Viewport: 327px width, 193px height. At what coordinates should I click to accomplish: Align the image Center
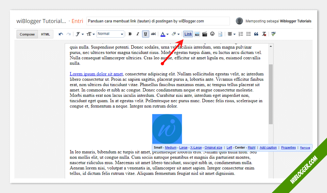point(240,148)
